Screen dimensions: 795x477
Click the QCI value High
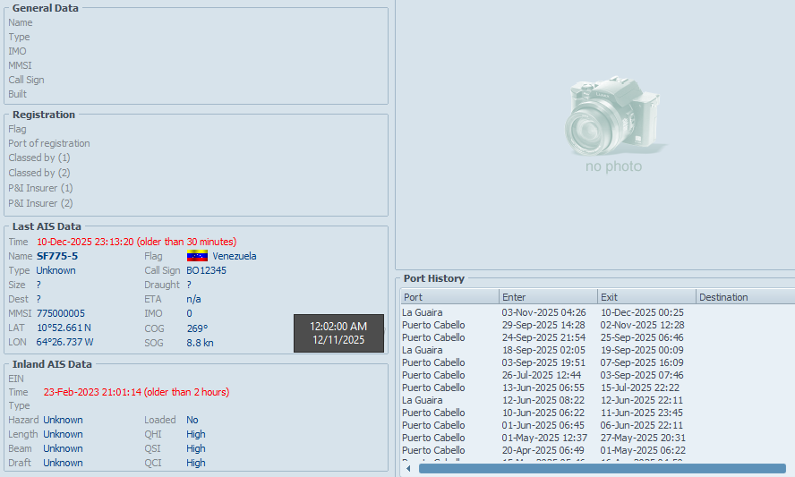tap(196, 463)
